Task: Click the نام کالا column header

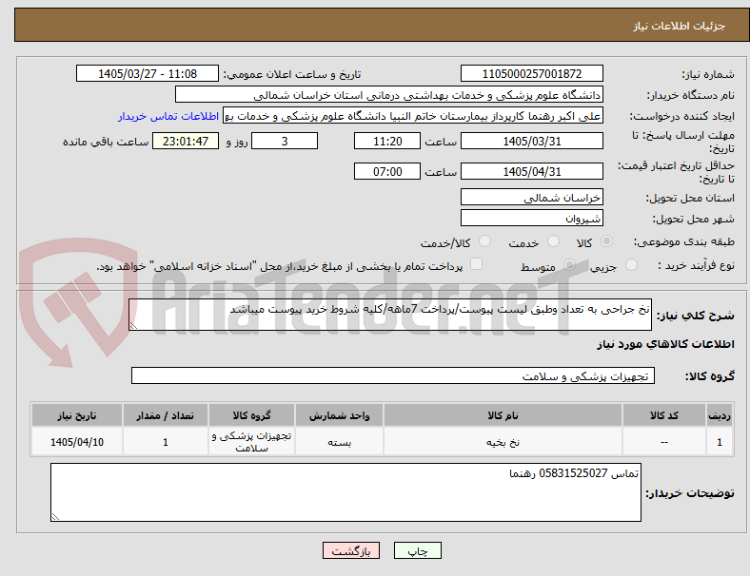Action: [503, 415]
